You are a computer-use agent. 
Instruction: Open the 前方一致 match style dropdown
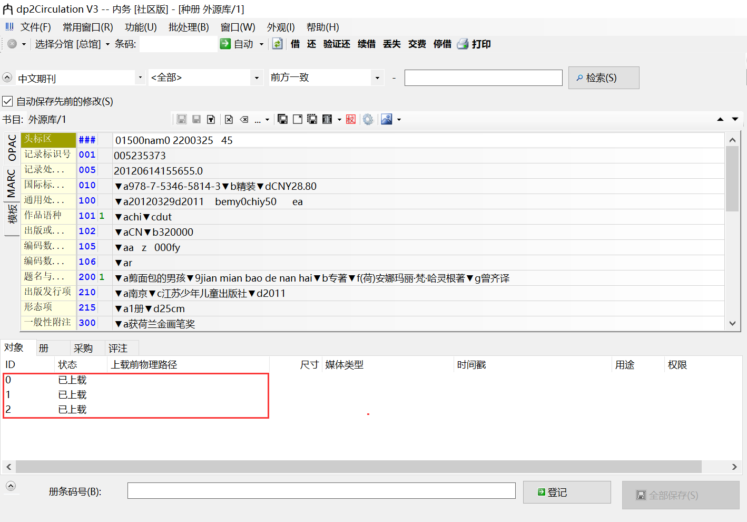pos(377,78)
